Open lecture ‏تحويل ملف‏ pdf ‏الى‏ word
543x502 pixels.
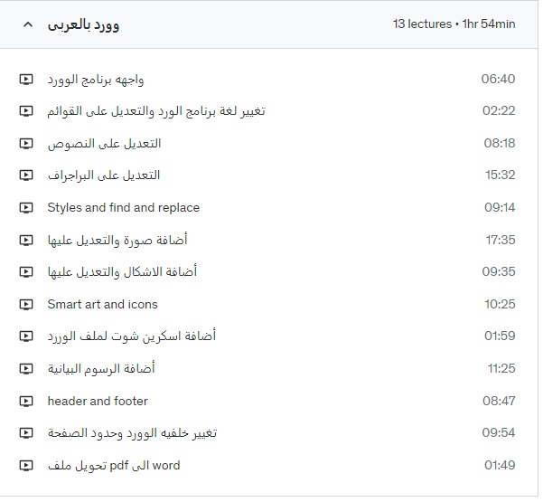click(x=114, y=465)
